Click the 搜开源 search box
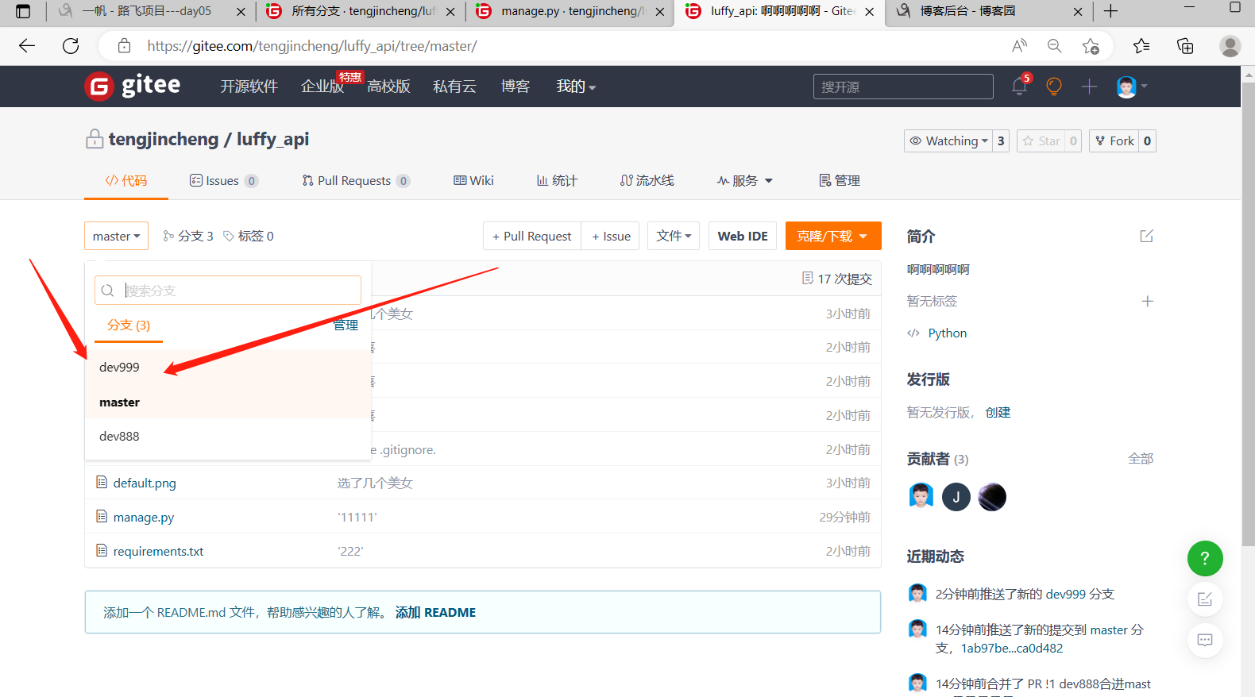The height and width of the screenshot is (697, 1255). (903, 87)
